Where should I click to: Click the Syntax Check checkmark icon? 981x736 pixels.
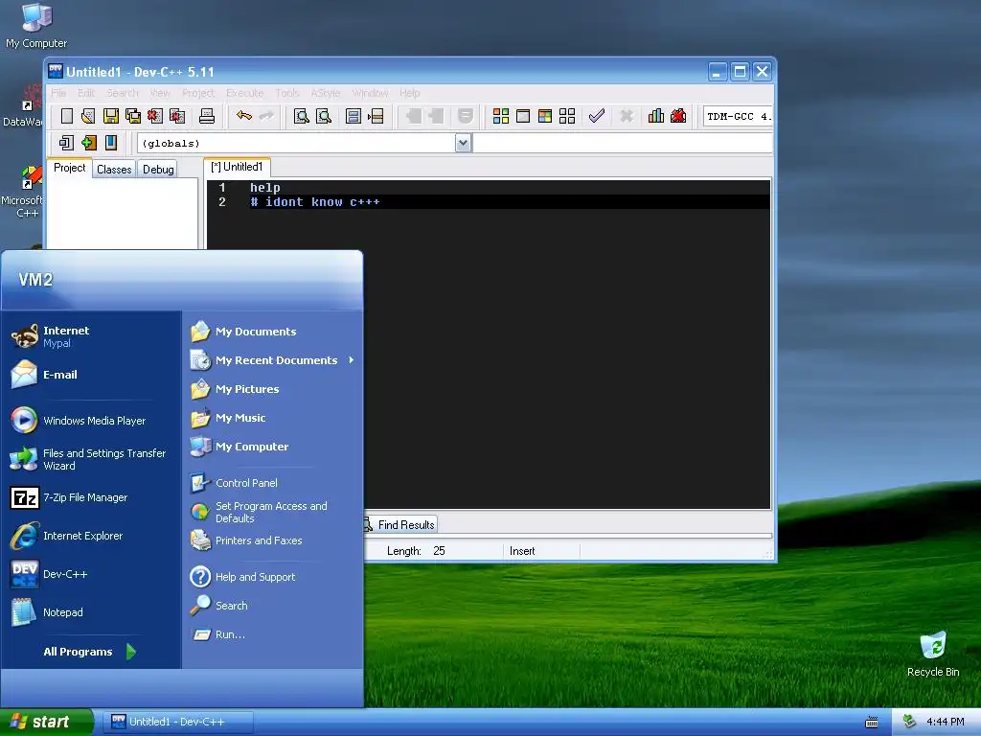point(596,116)
